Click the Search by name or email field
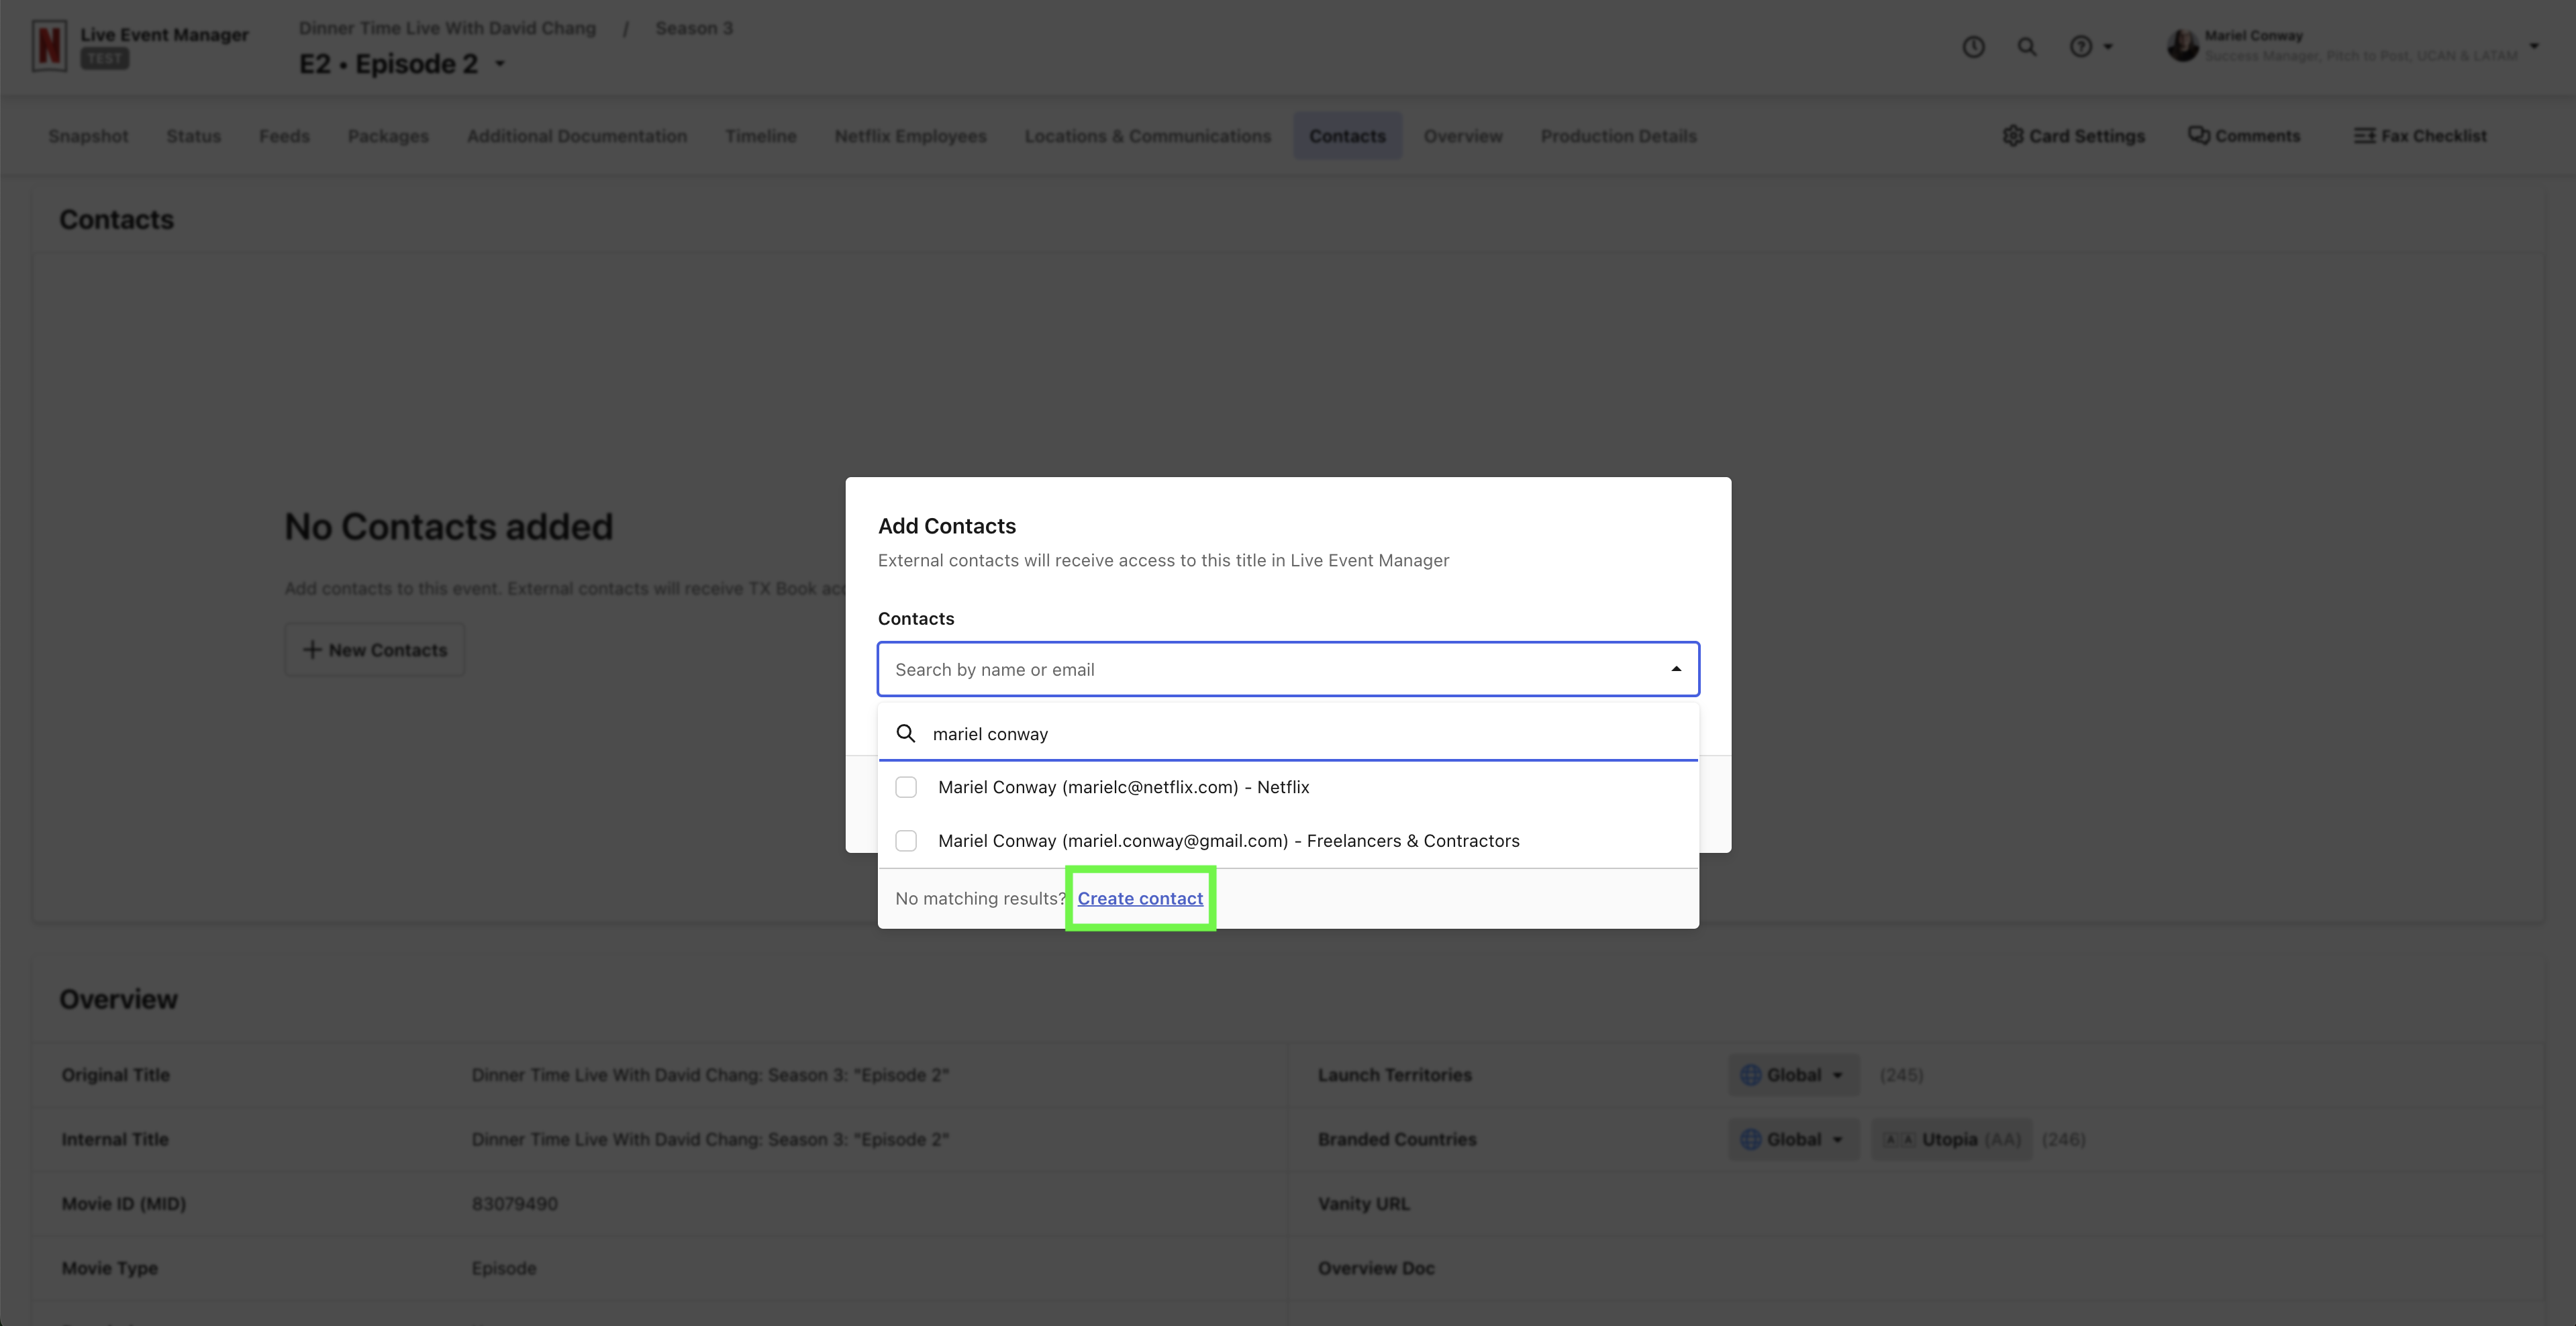The height and width of the screenshot is (1326, 2576). coord(1288,669)
